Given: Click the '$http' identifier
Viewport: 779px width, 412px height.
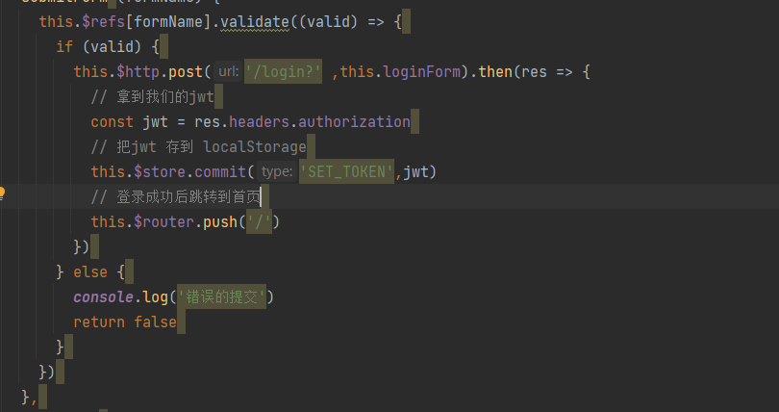Looking at the screenshot, I should pyautogui.click(x=138, y=71).
